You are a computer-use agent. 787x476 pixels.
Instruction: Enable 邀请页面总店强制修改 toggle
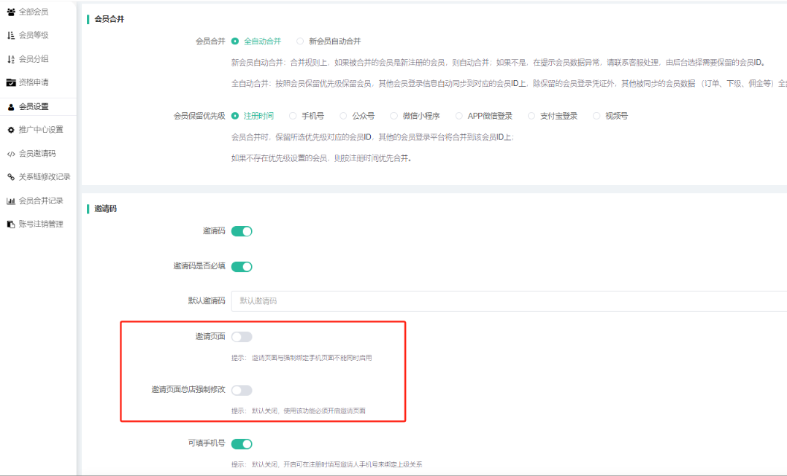242,390
